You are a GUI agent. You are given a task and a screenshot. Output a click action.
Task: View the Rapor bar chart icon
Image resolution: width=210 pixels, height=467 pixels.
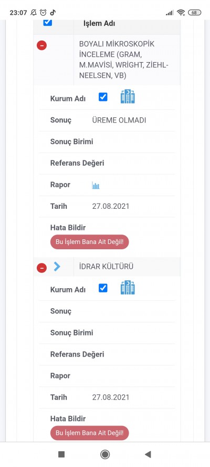pos(96,185)
